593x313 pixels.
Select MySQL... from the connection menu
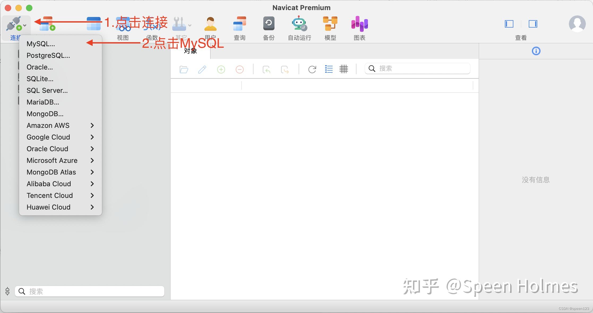pyautogui.click(x=41, y=44)
